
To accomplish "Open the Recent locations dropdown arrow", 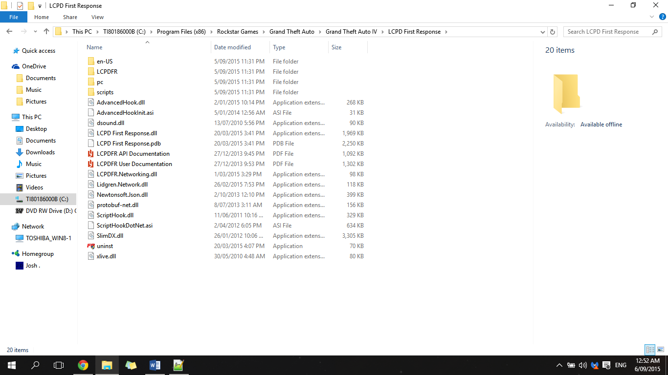I will 35,32.
